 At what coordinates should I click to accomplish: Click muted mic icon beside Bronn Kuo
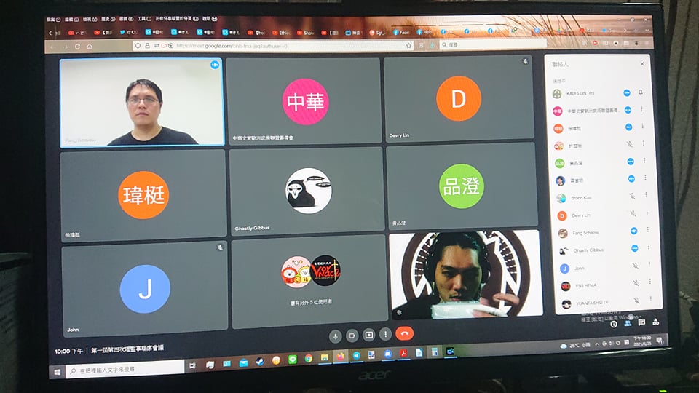click(631, 197)
